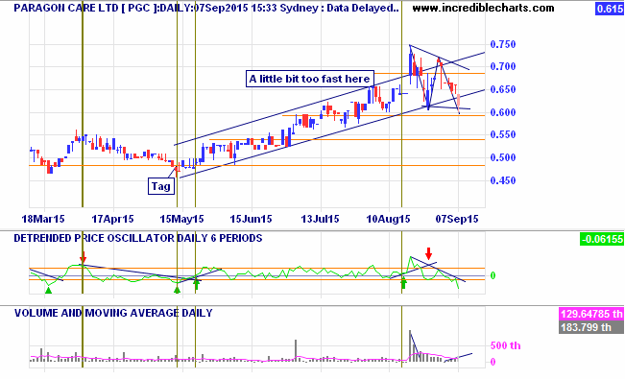
Task: Click the Volume And Moving Average title
Action: [x=113, y=313]
